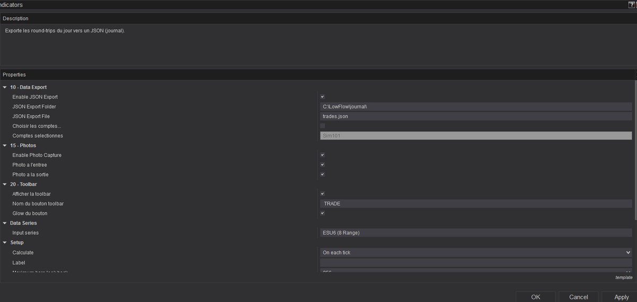Screen dimensions: 637x302
Task: Collapse the Data Series section arrow
Action: pyautogui.click(x=5, y=223)
